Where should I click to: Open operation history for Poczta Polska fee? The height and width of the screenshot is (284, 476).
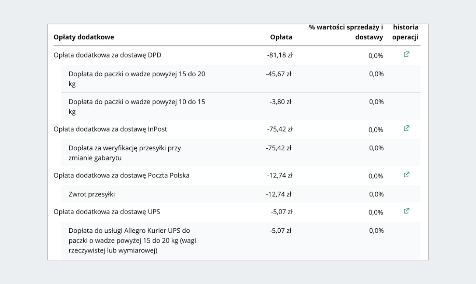click(406, 174)
